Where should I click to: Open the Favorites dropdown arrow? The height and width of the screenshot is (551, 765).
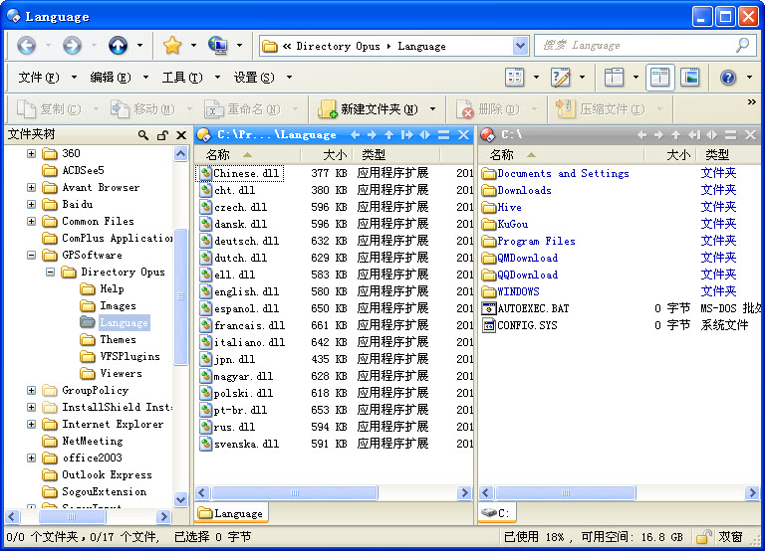(193, 46)
